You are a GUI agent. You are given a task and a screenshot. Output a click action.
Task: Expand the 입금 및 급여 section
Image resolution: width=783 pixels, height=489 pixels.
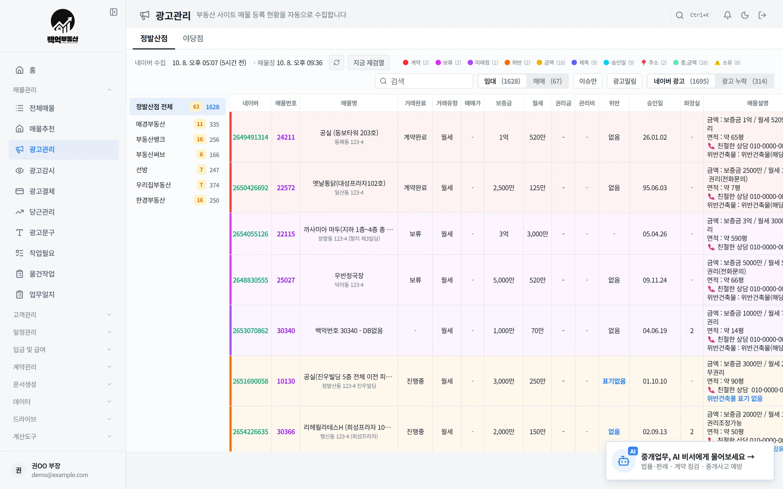pos(63,349)
